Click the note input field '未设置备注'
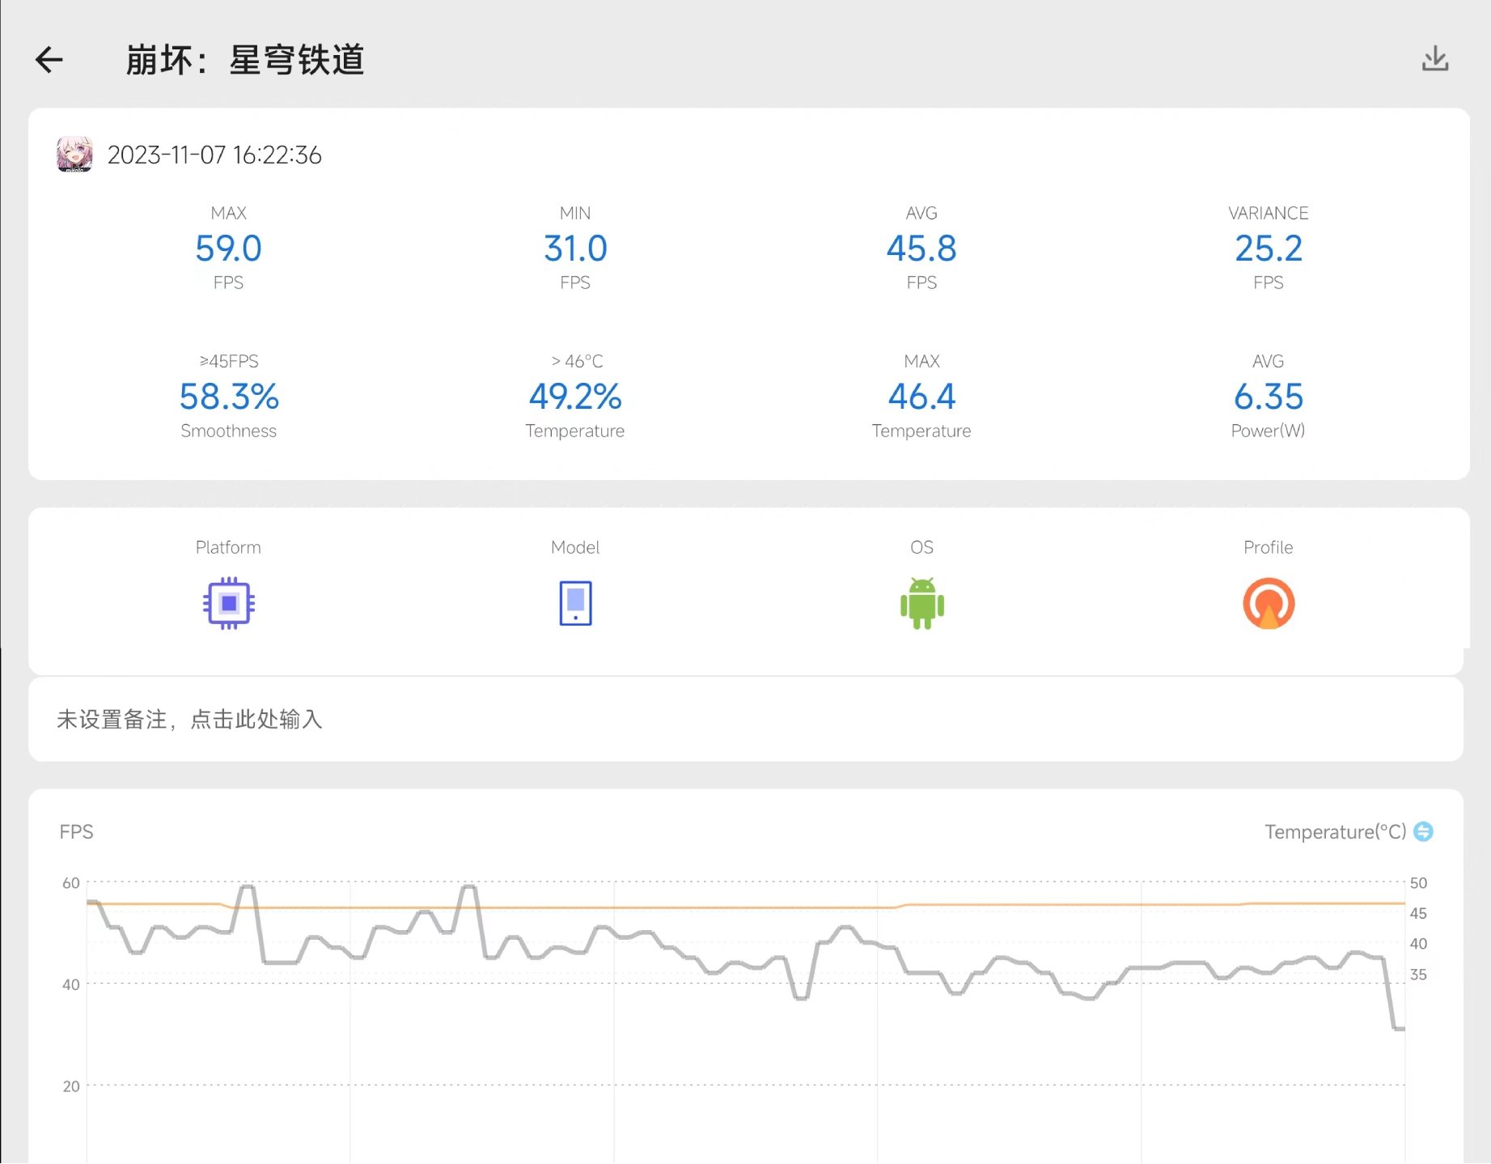This screenshot has width=1491, height=1164. click(746, 719)
